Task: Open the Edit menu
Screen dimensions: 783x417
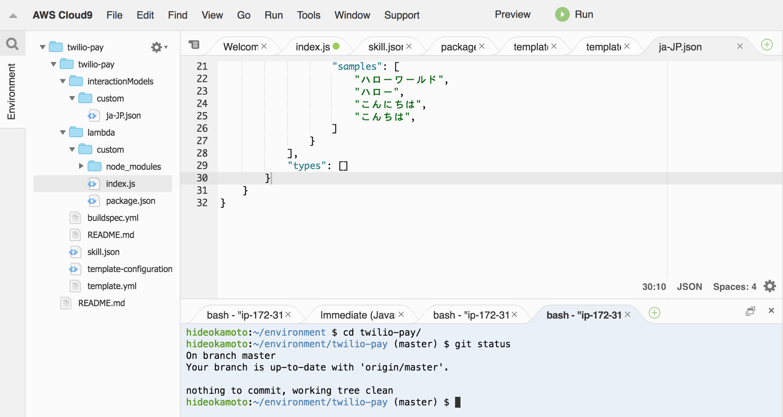Action: (x=145, y=15)
